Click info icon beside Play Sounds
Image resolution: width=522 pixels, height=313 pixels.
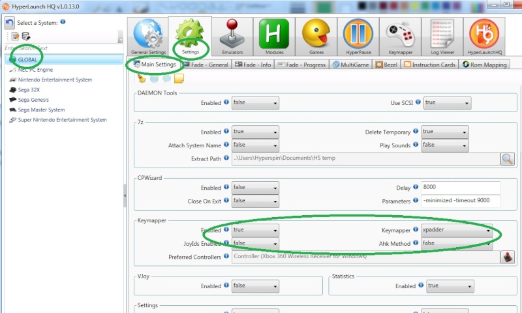click(x=416, y=144)
